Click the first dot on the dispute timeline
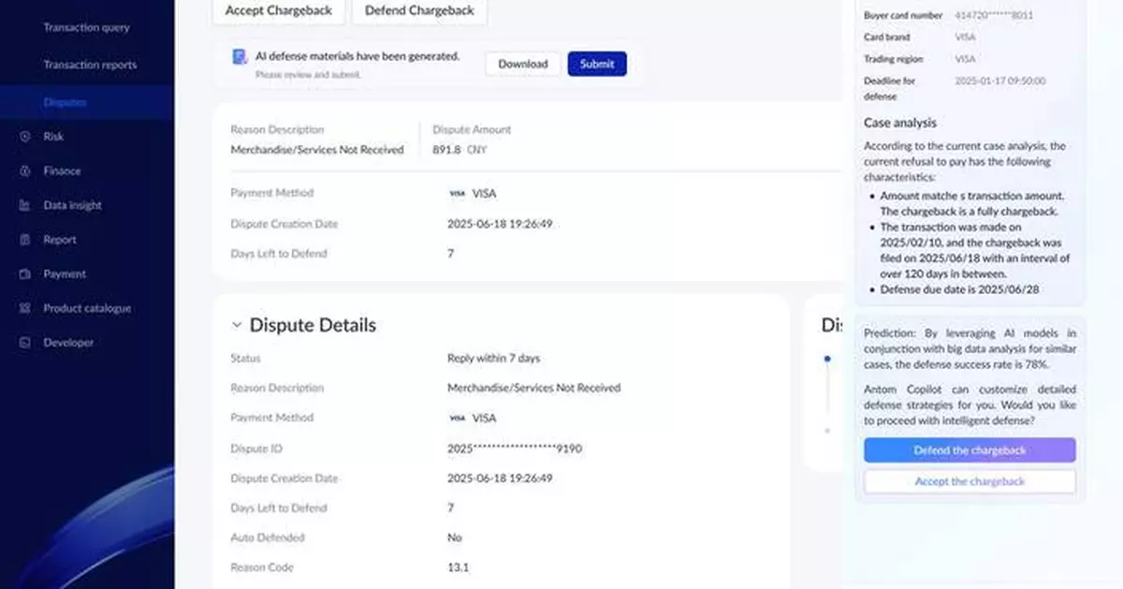The width and height of the screenshot is (1123, 589). click(826, 357)
